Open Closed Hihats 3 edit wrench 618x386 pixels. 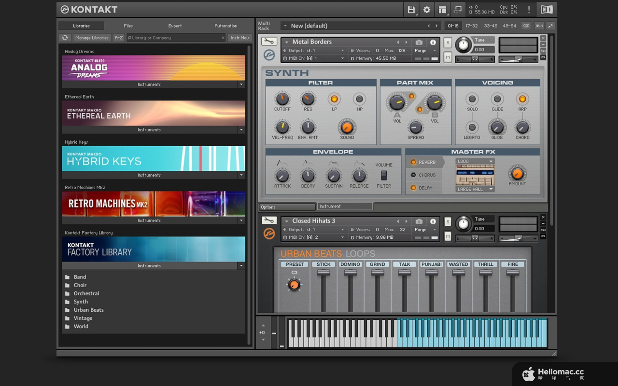269,221
